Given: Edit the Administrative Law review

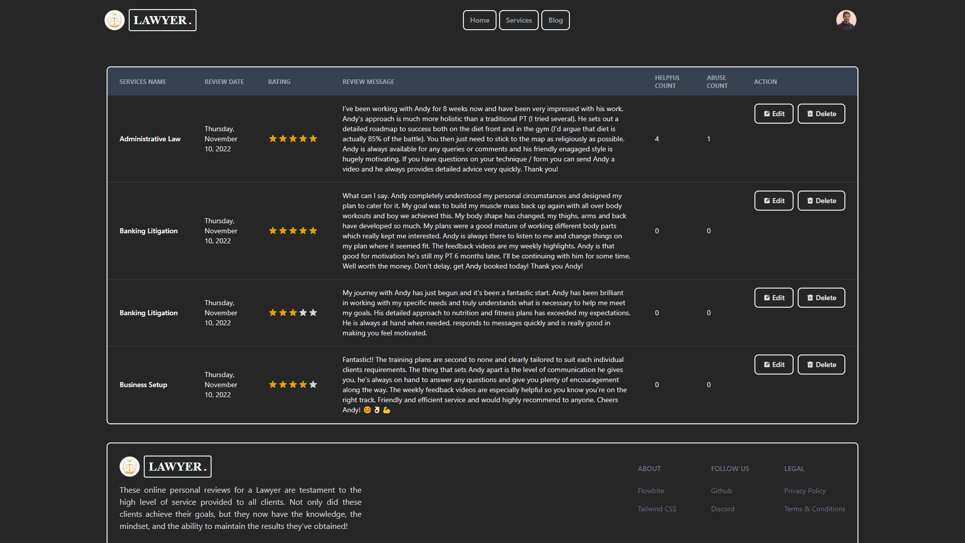Looking at the screenshot, I should (774, 114).
